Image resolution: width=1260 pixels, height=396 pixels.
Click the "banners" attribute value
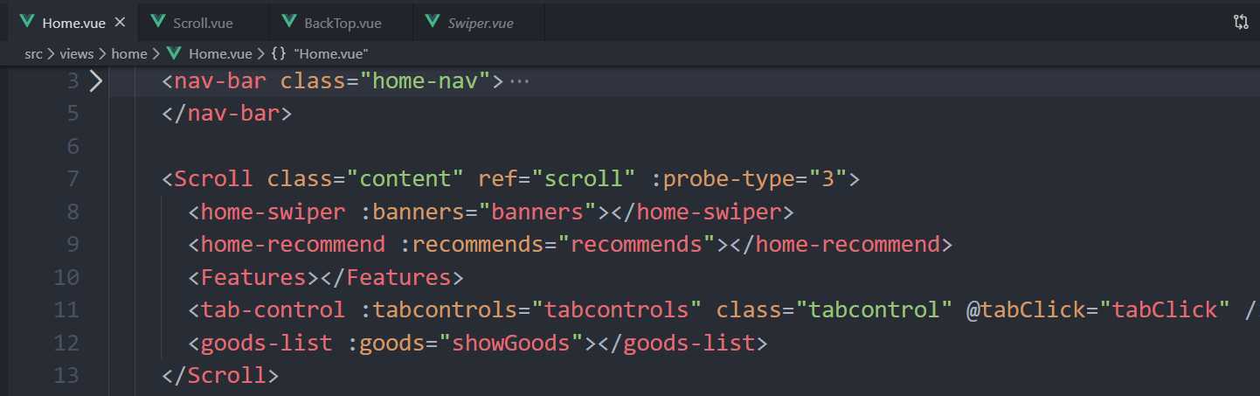pos(537,212)
